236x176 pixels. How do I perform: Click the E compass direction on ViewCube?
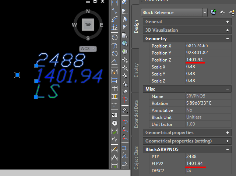point(102,25)
